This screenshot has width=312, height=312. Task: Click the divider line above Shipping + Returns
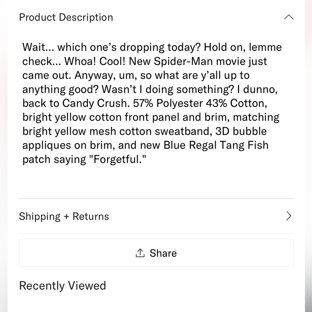[x=156, y=198]
